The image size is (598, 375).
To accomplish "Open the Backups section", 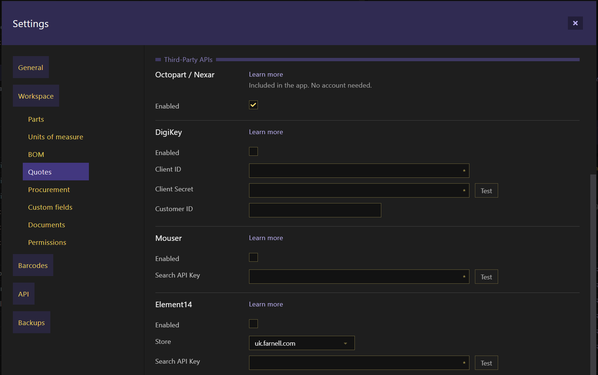I will coord(32,322).
